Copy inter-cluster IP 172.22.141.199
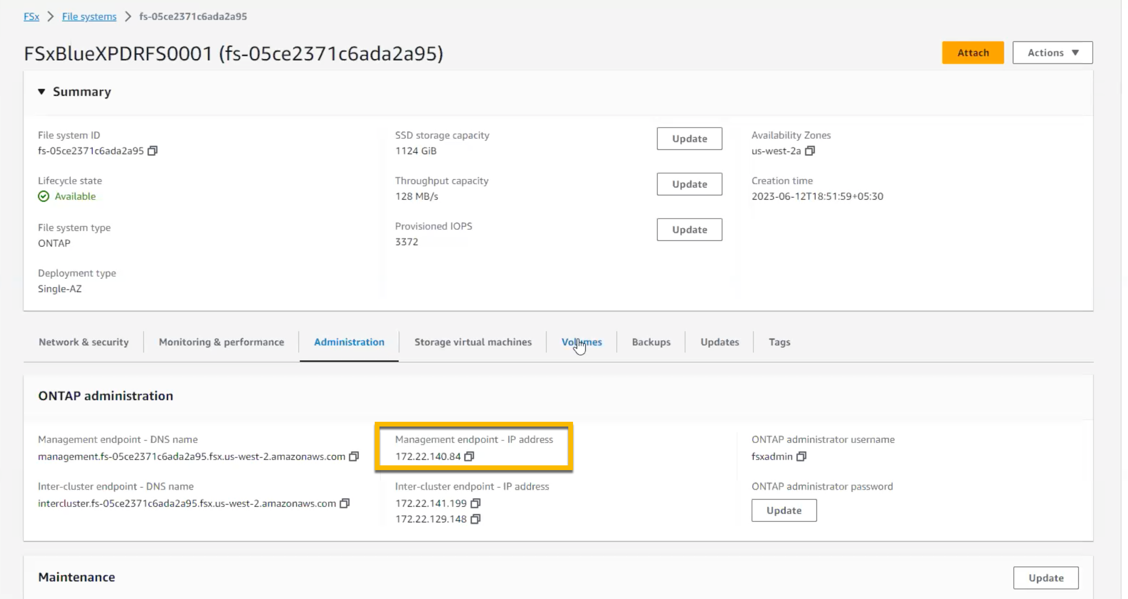This screenshot has width=1128, height=599. tap(475, 503)
